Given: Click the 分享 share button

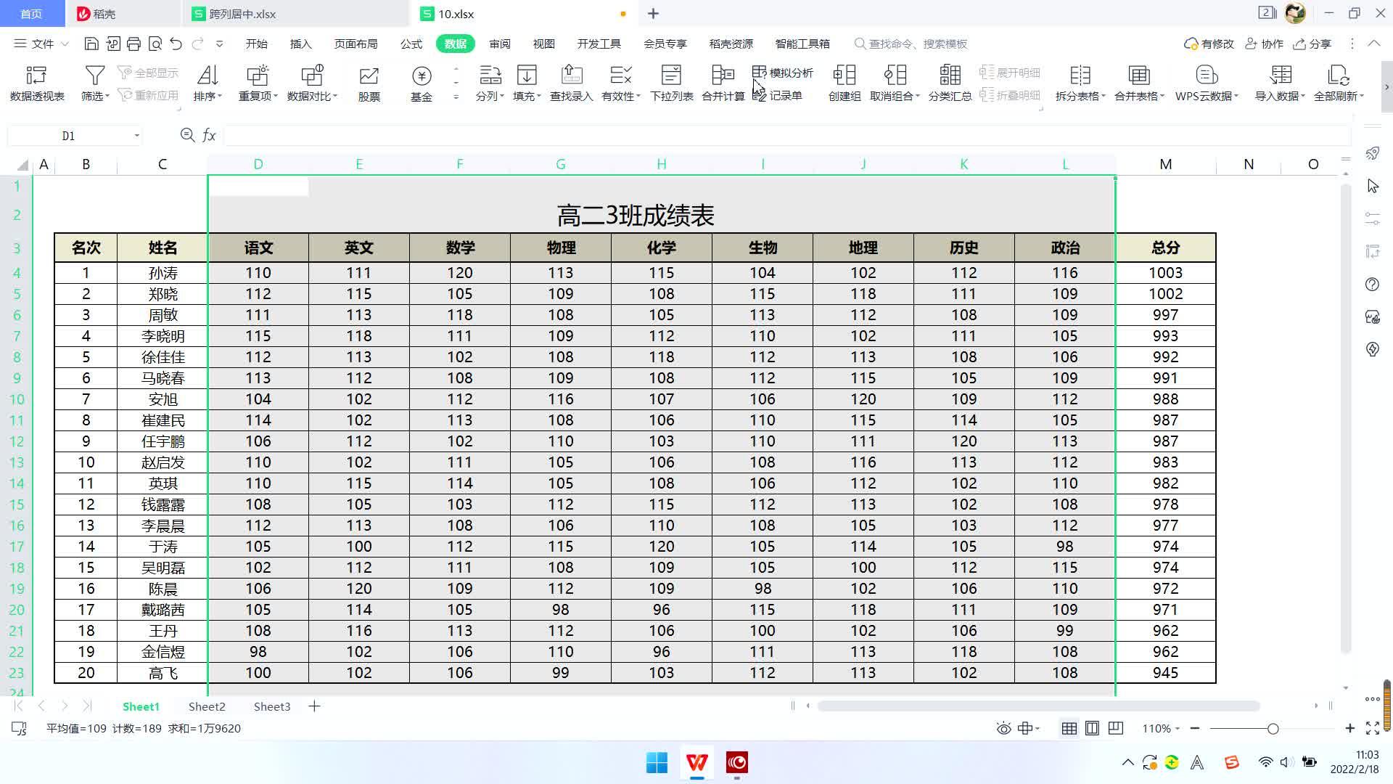Looking at the screenshot, I should 1313,44.
